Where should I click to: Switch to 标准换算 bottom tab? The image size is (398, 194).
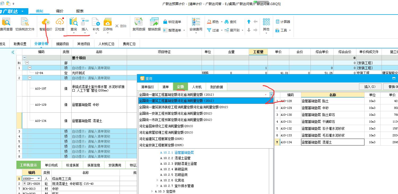click(72, 165)
